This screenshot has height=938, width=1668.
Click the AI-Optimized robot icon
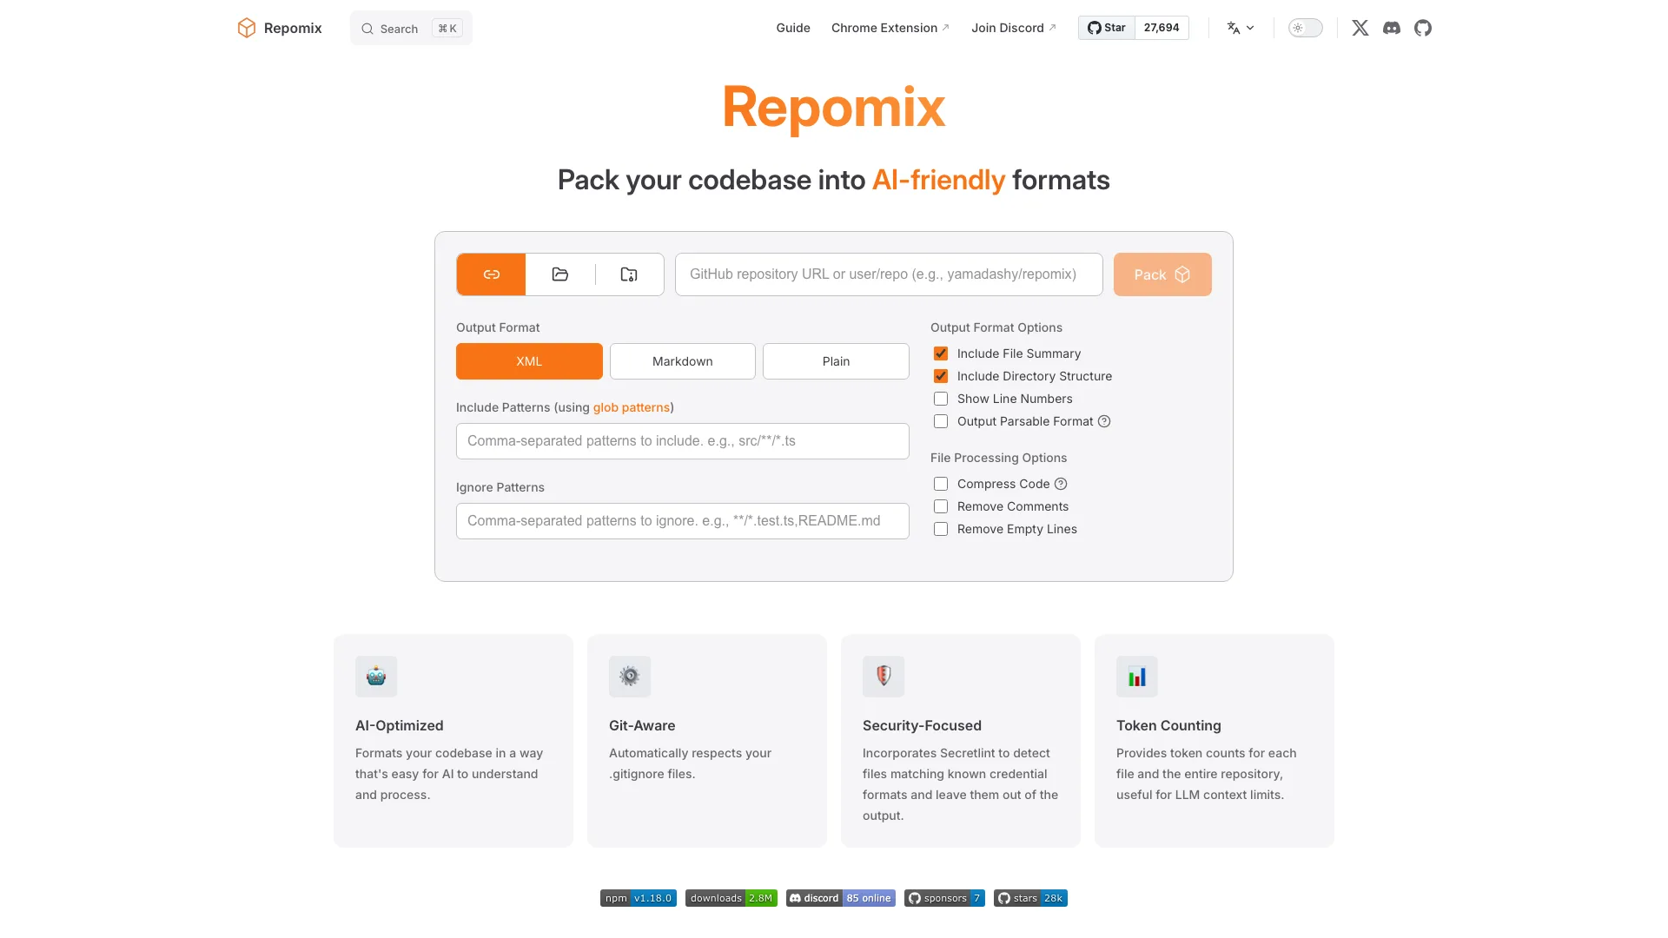376,677
